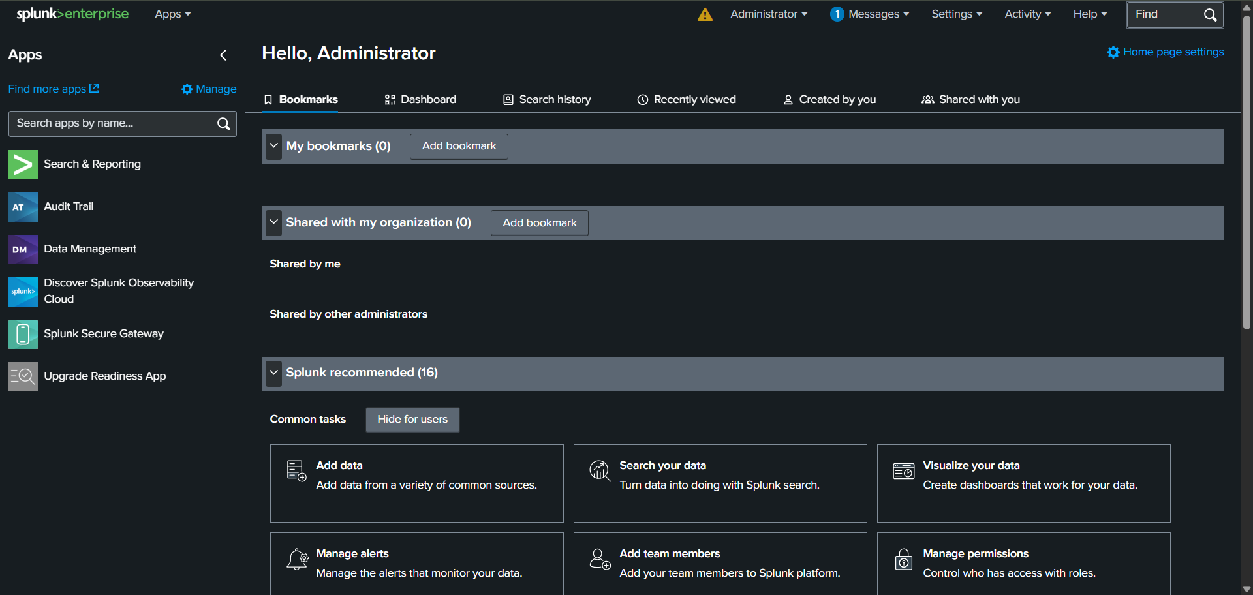The image size is (1253, 595).
Task: Click the Home page settings gear icon
Action: tap(1113, 52)
